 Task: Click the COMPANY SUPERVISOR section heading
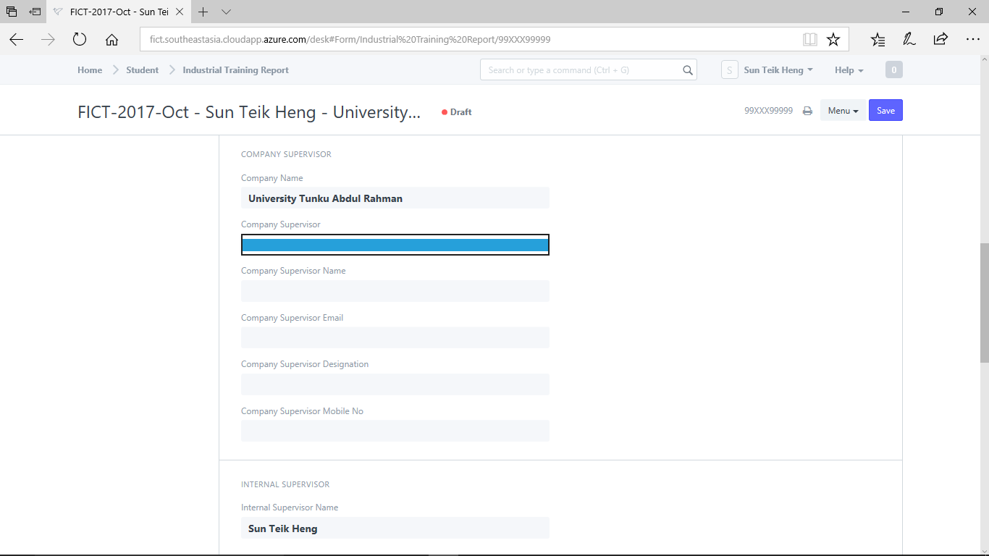click(x=286, y=154)
